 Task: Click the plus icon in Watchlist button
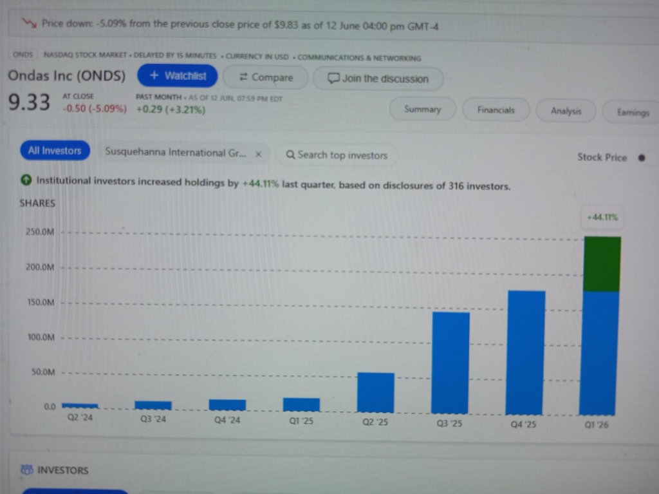[x=154, y=75]
